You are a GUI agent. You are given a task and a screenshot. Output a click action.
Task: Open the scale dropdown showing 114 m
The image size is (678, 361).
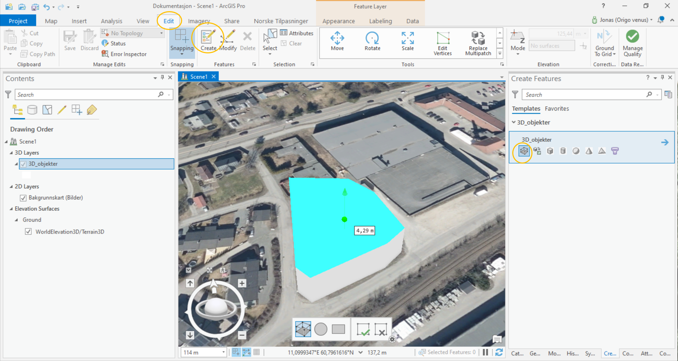pos(223,352)
